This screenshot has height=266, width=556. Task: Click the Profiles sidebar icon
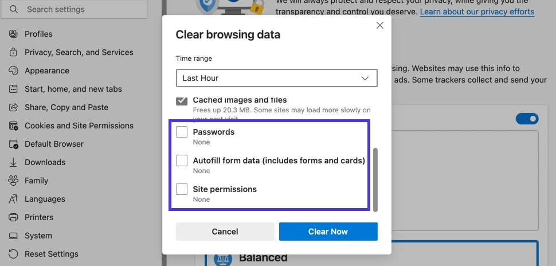click(13, 34)
